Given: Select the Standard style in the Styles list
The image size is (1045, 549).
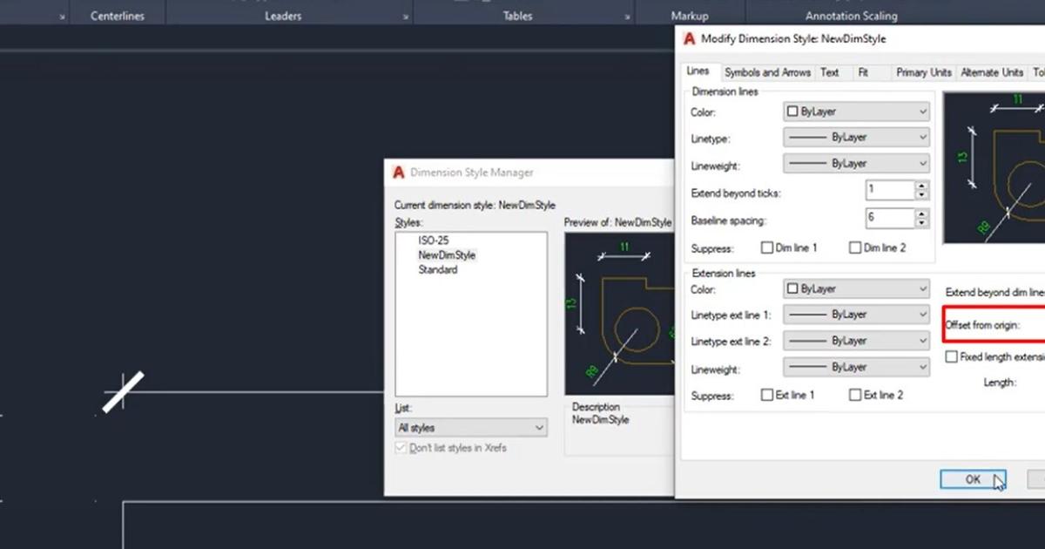Looking at the screenshot, I should click(x=438, y=269).
